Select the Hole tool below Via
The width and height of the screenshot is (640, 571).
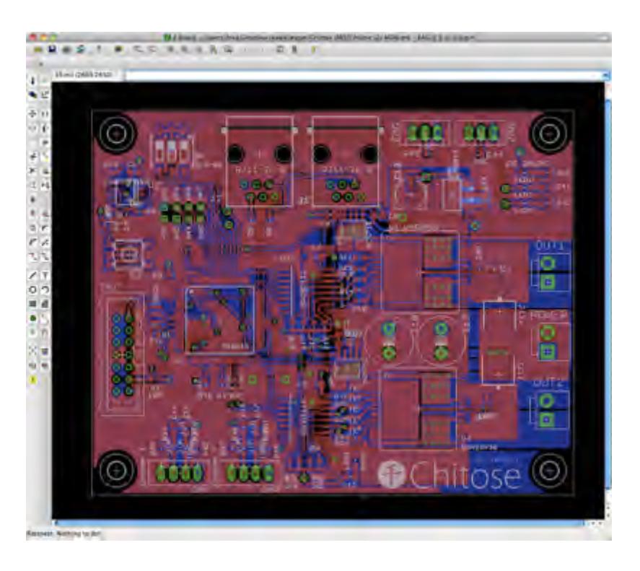click(32, 333)
